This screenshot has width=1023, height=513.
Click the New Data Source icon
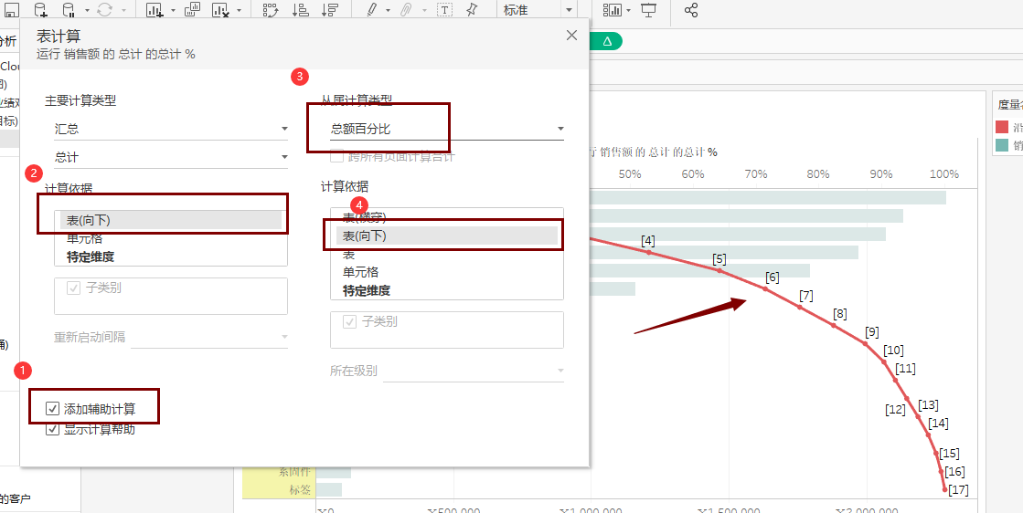pyautogui.click(x=41, y=10)
